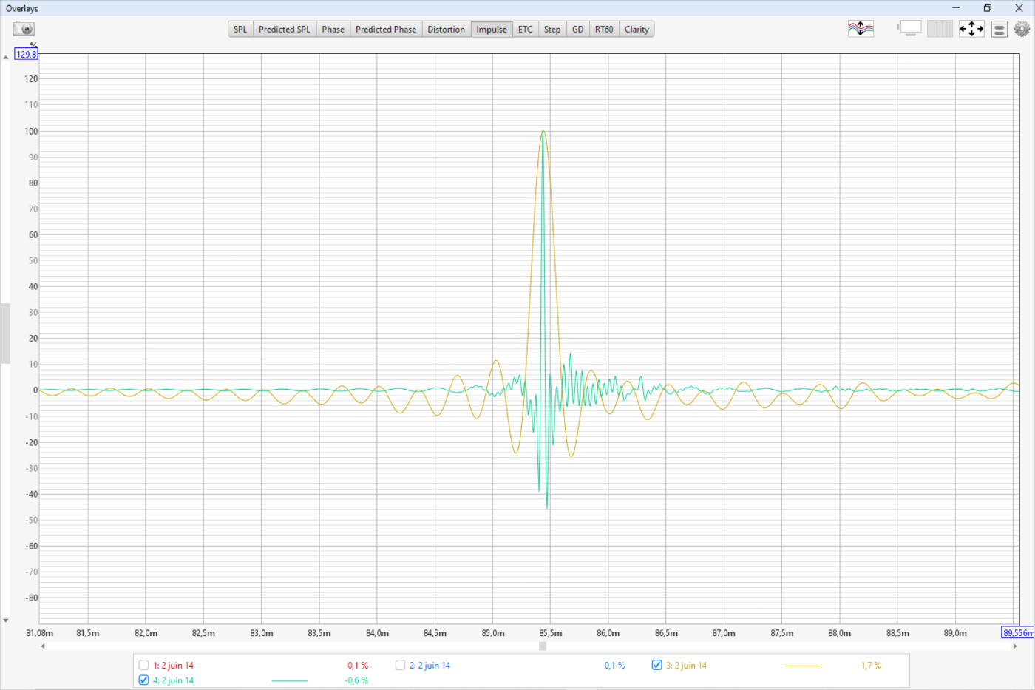The image size is (1035, 690).
Task: Select the Phase tab
Action: (x=333, y=30)
